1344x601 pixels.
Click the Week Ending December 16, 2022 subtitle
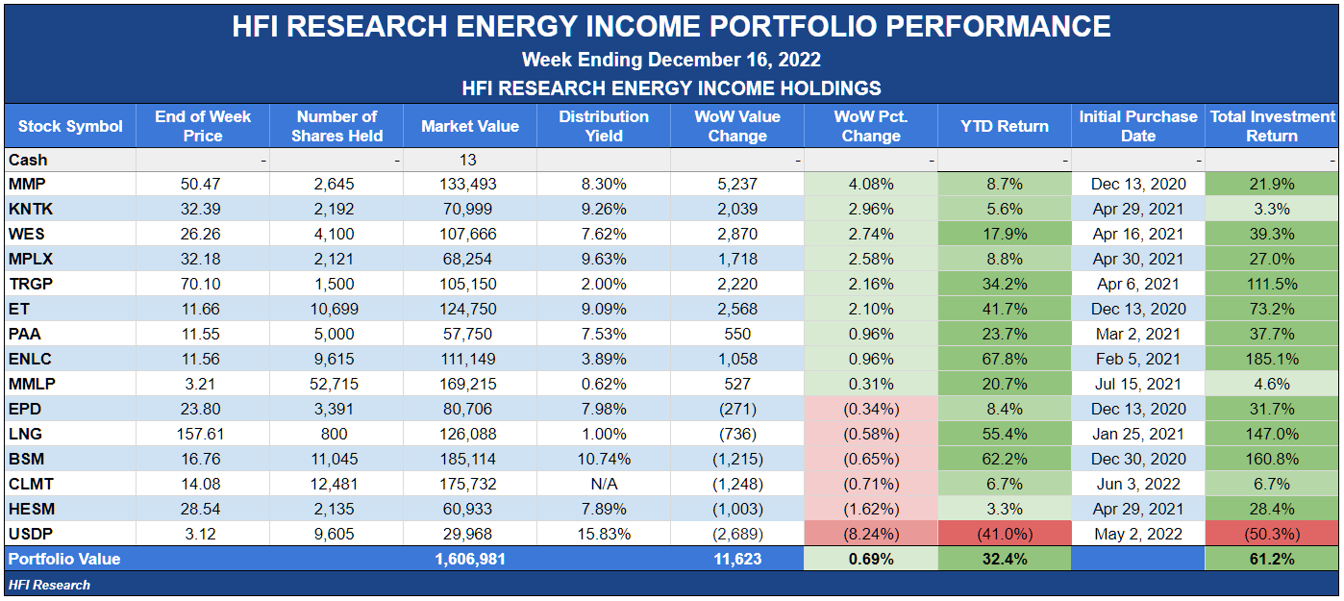(671, 60)
